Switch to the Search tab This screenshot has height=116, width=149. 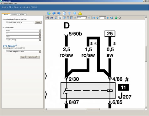click(22, 15)
